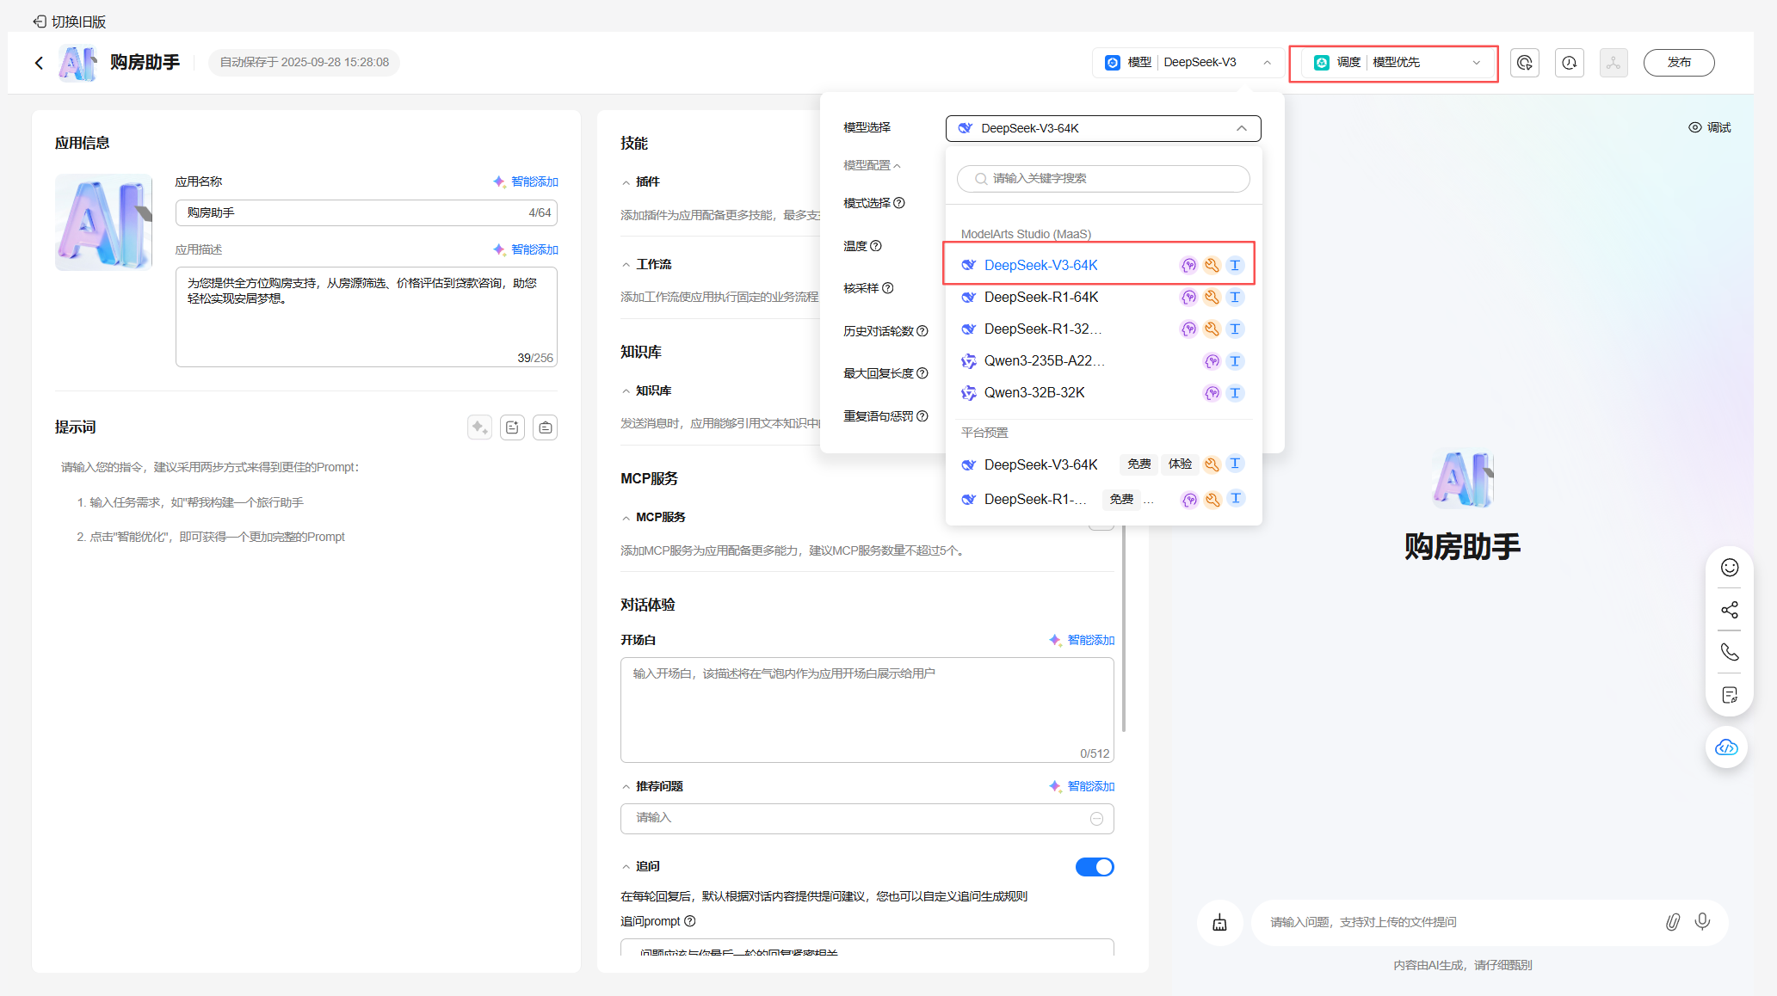Image resolution: width=1777 pixels, height=996 pixels.
Task: Click the back arrow icon
Action: coord(39,63)
